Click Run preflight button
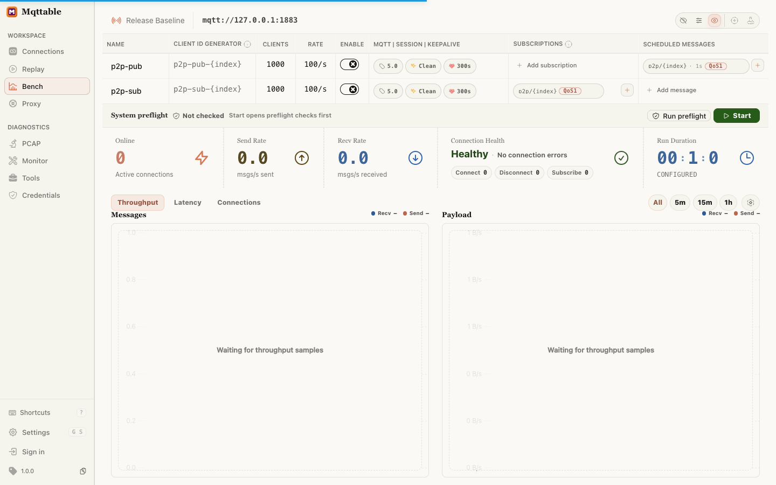 [679, 116]
